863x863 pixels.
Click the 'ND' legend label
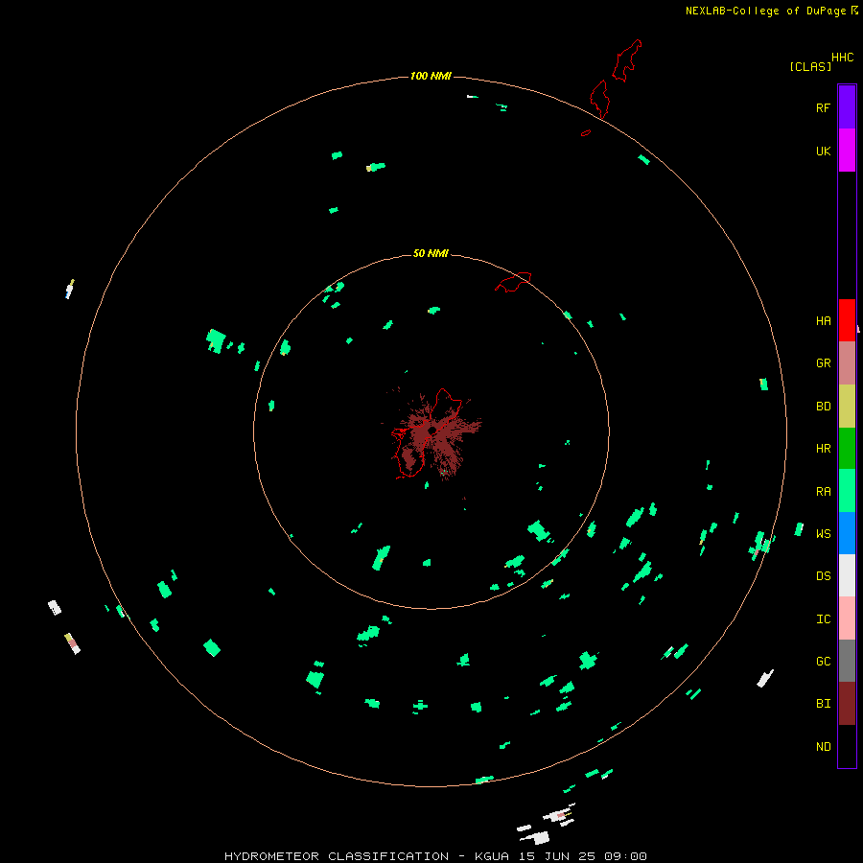coord(823,747)
